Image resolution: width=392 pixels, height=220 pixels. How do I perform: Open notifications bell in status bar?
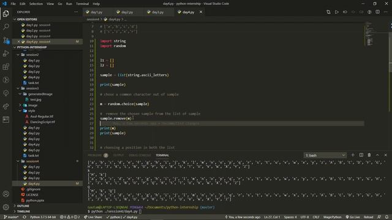coord(387,217)
